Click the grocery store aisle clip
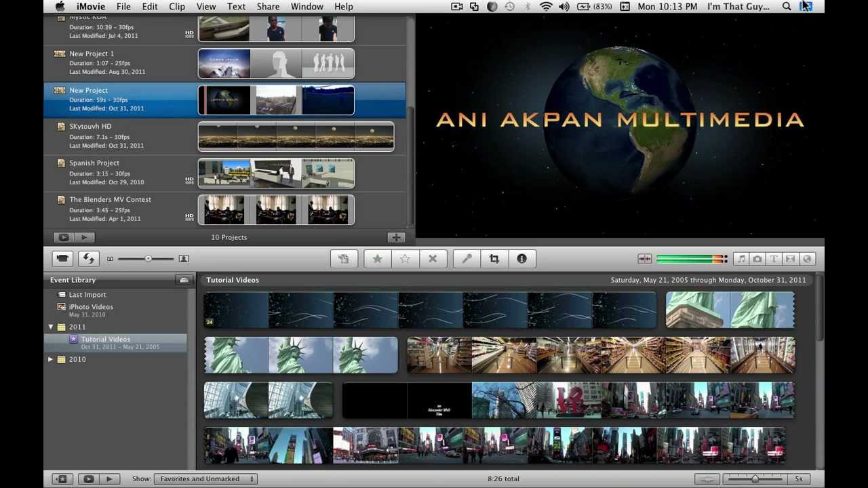 (x=601, y=355)
